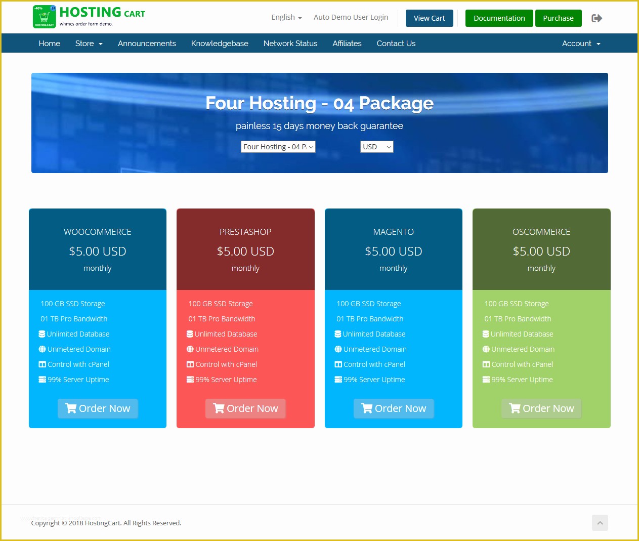
Task: Click cPanel columns icon in Oscommerce plan
Action: [486, 364]
